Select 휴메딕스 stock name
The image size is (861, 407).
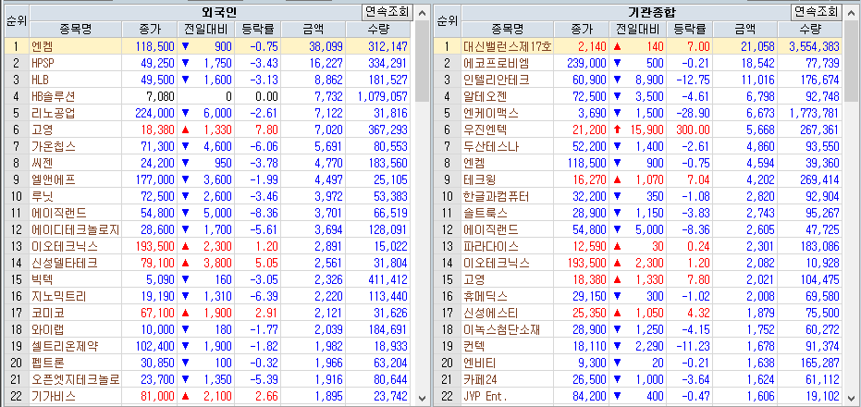[485, 296]
